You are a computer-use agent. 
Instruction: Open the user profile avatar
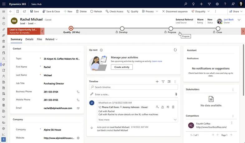pyautogui.click(x=241, y=4)
